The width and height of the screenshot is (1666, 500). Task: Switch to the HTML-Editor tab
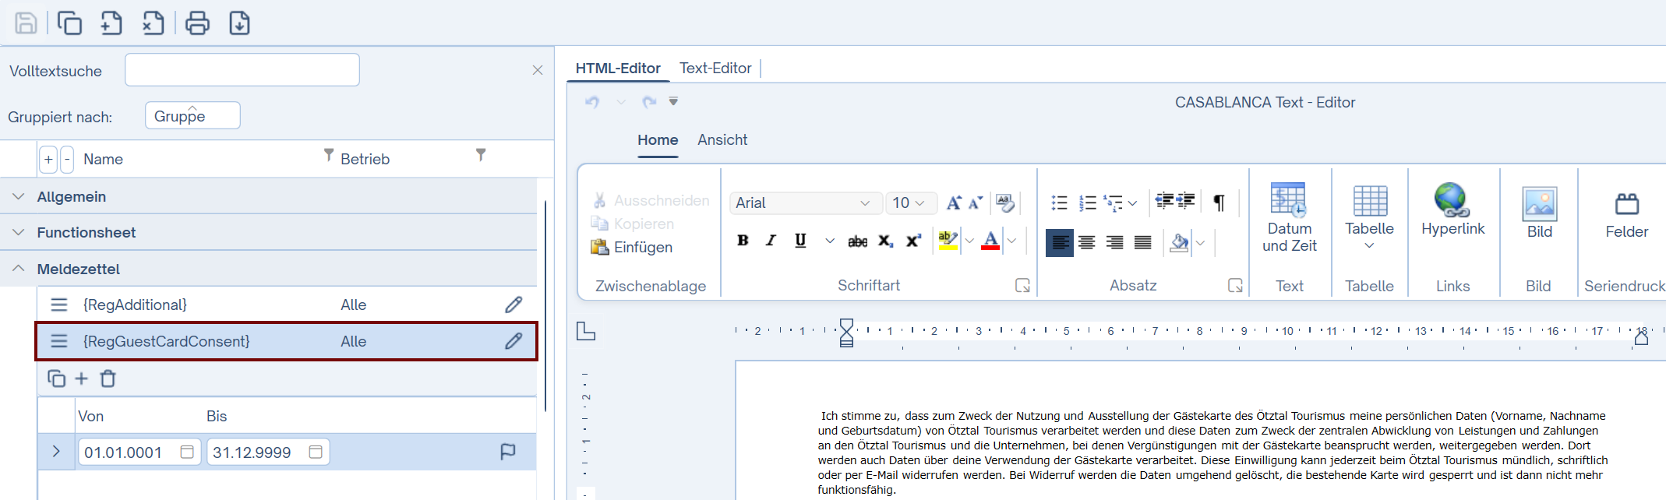pyautogui.click(x=618, y=69)
